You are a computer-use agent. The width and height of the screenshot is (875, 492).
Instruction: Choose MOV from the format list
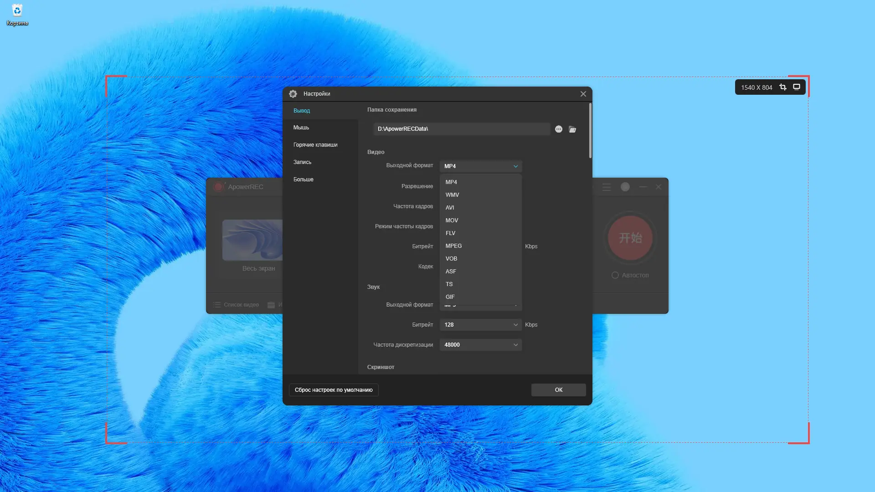pyautogui.click(x=452, y=220)
